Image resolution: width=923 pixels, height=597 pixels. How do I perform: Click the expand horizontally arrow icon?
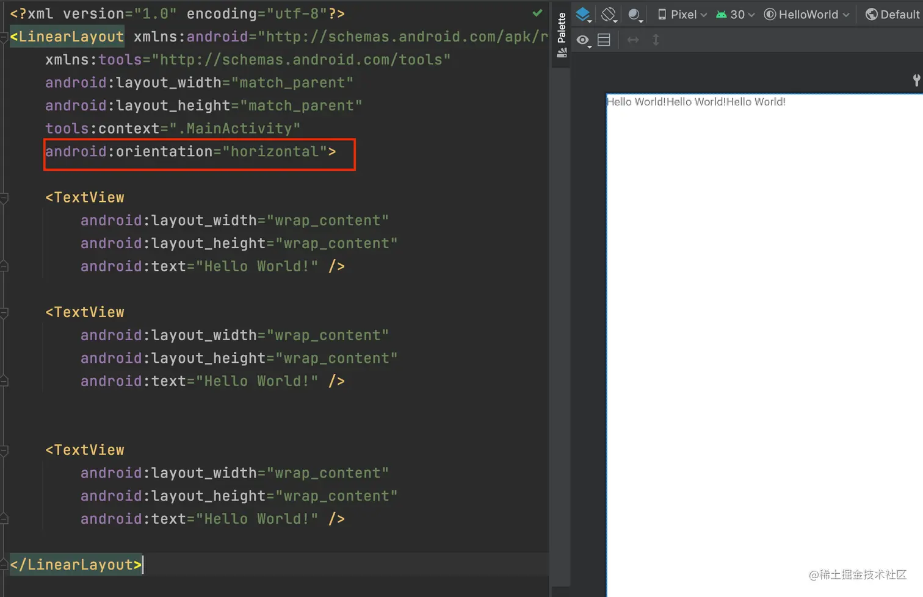click(x=633, y=40)
